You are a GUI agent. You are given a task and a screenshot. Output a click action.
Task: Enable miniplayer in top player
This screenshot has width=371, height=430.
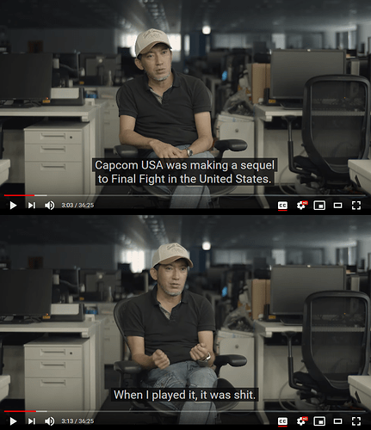tap(319, 206)
